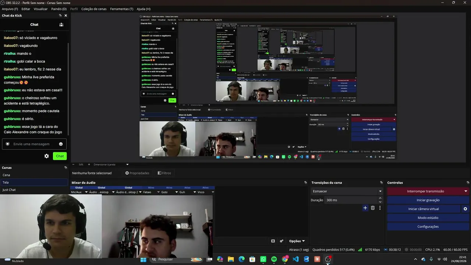Open Ajuda (H) menu
Screen dimensions: 471x265
coord(144,9)
